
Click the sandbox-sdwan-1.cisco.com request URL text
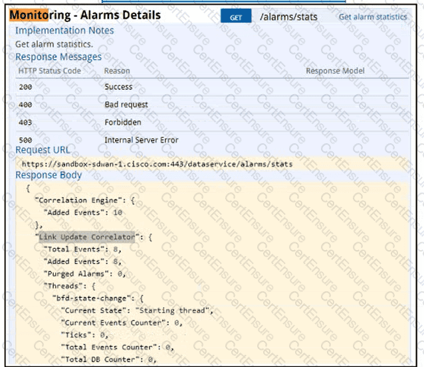point(157,163)
